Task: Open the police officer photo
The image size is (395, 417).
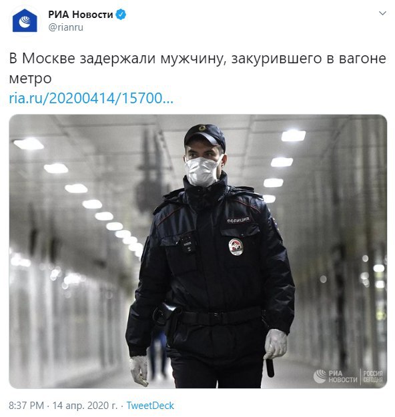Action: pos(197,251)
